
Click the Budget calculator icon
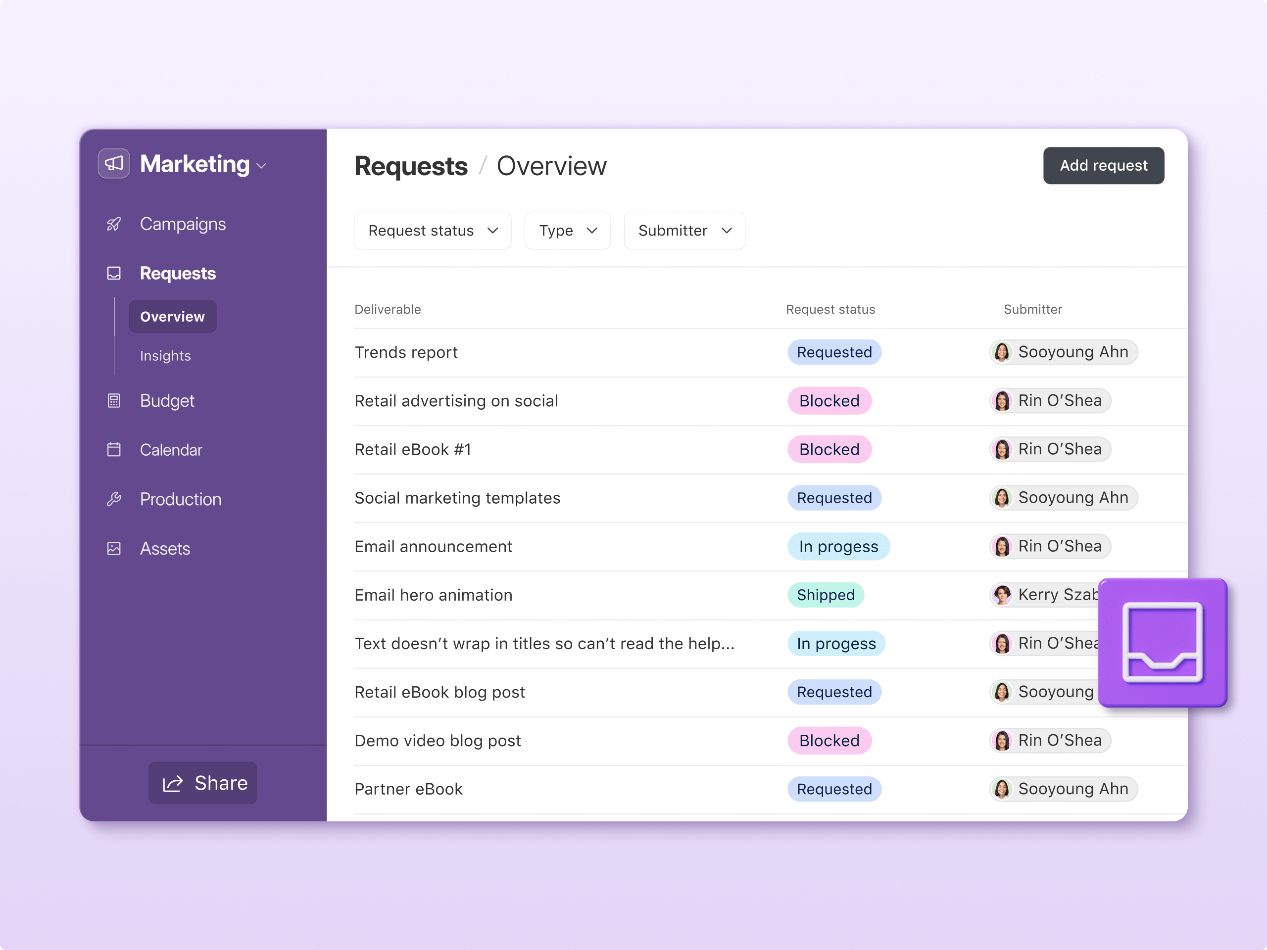click(x=113, y=401)
